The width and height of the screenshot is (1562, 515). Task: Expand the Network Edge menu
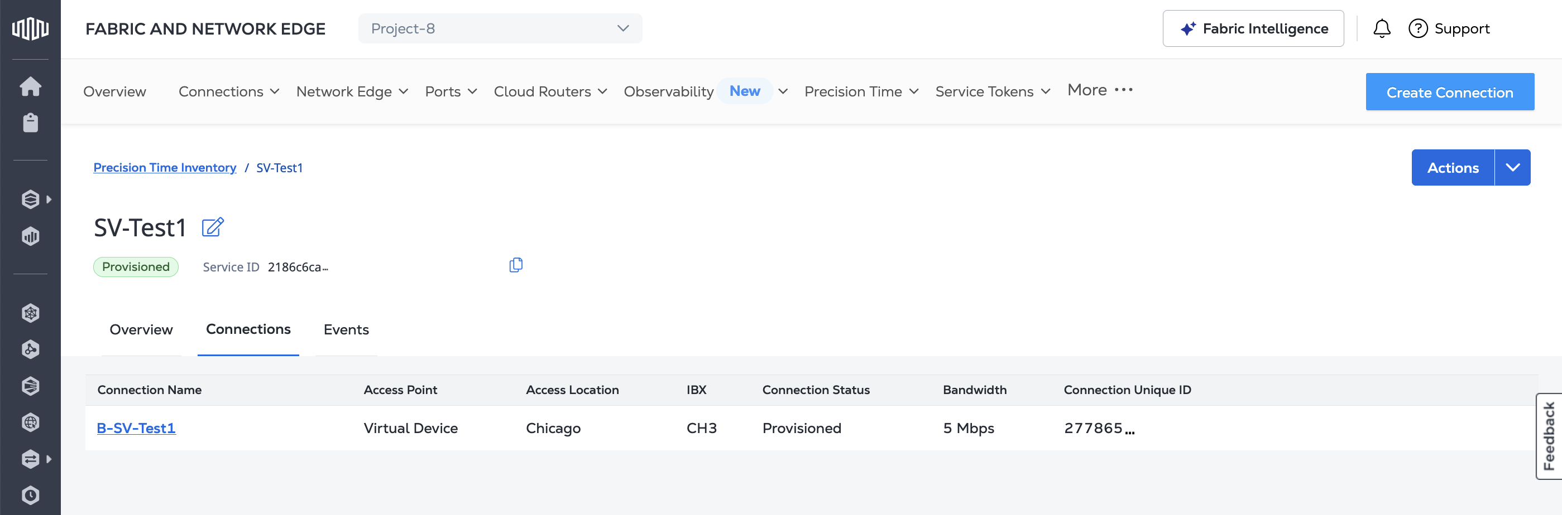352,91
